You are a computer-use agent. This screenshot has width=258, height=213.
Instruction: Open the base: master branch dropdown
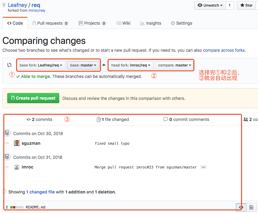click(83, 65)
